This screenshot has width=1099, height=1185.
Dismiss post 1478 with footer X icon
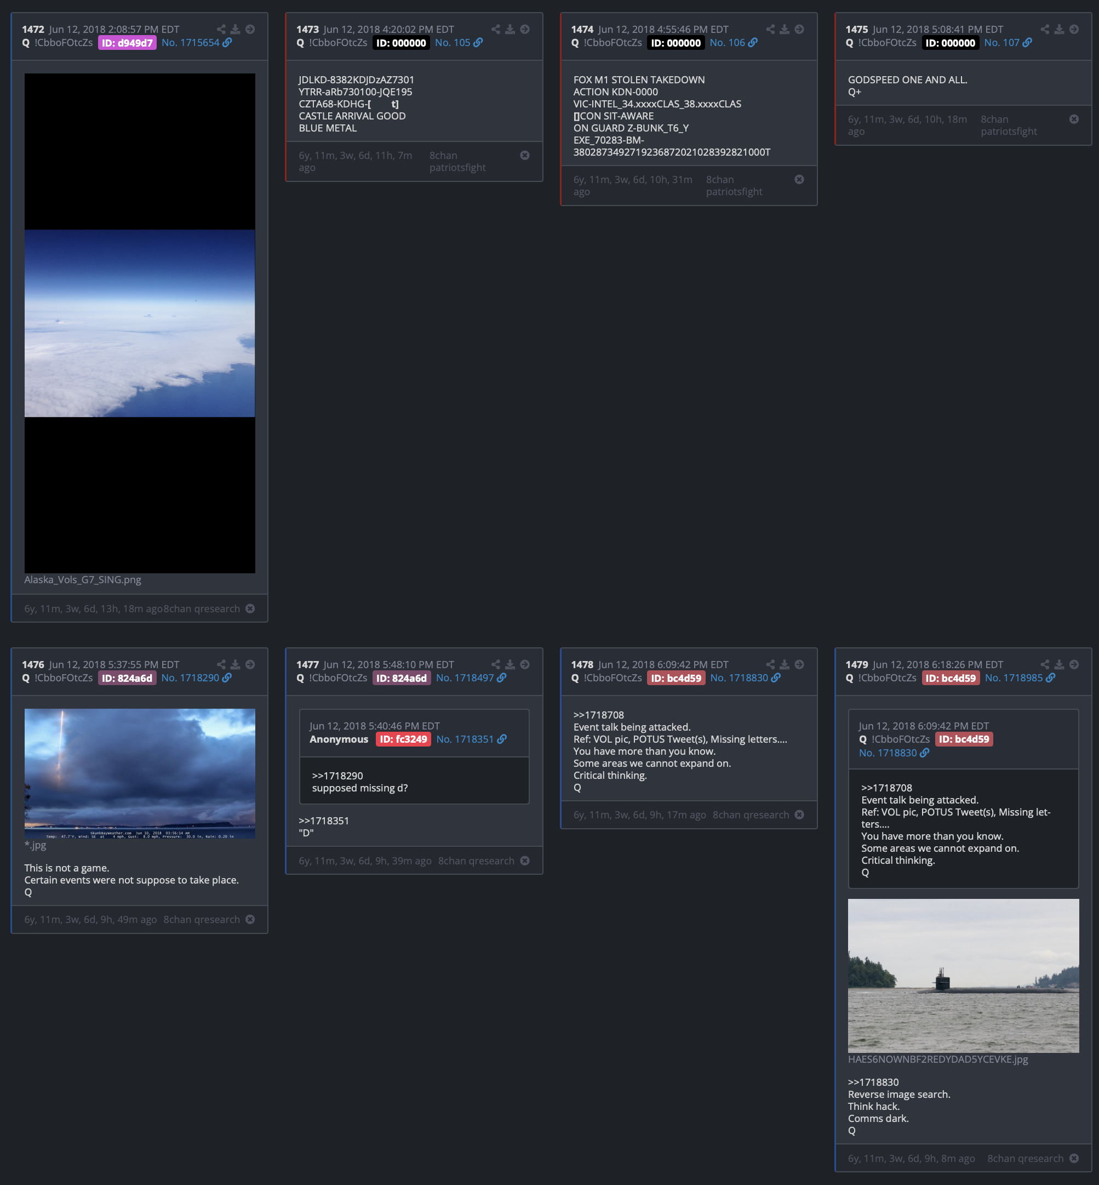coord(800,815)
